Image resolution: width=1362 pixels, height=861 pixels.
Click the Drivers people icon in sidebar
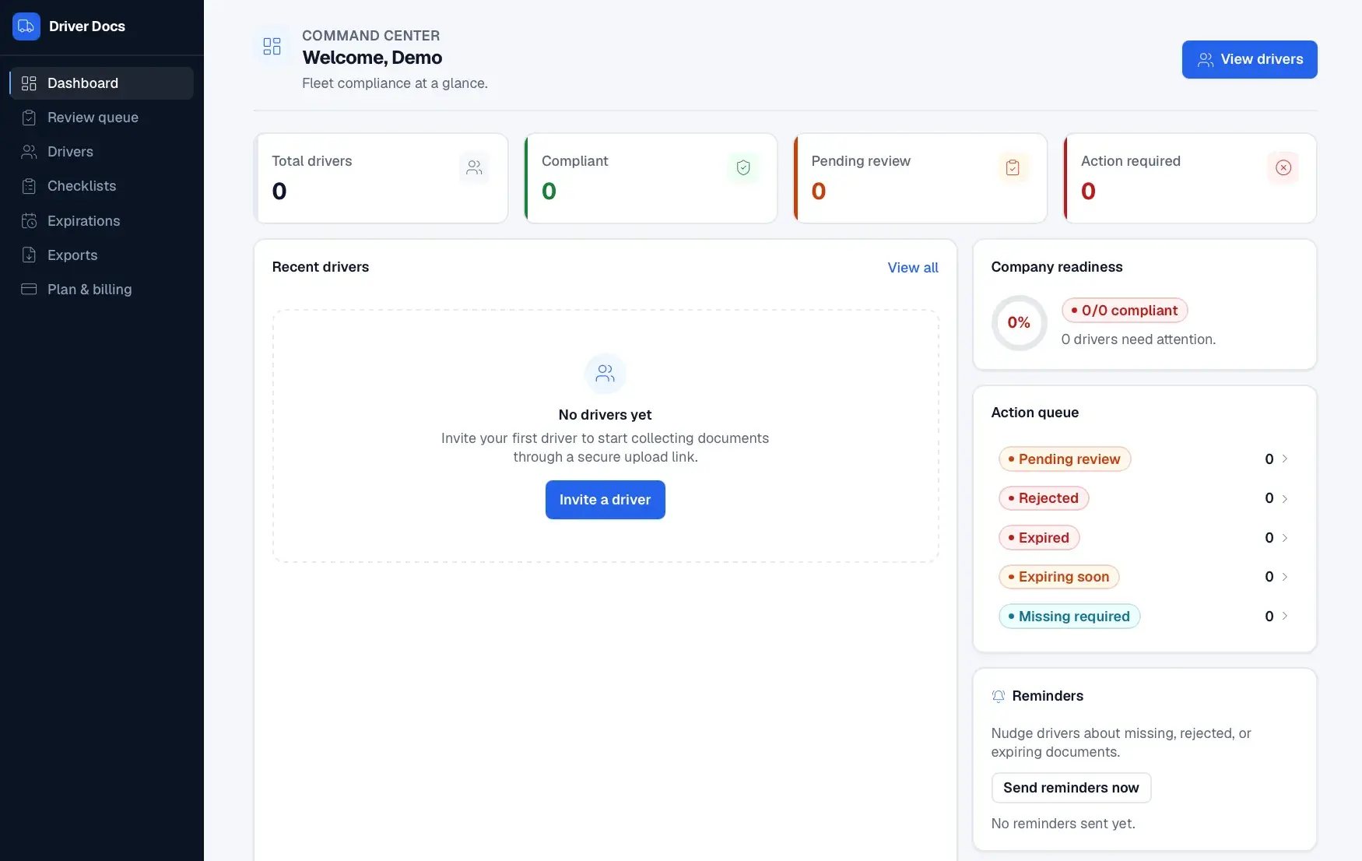pyautogui.click(x=29, y=152)
